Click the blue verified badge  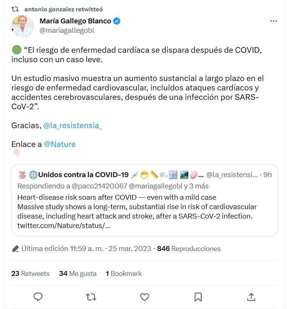point(117,21)
